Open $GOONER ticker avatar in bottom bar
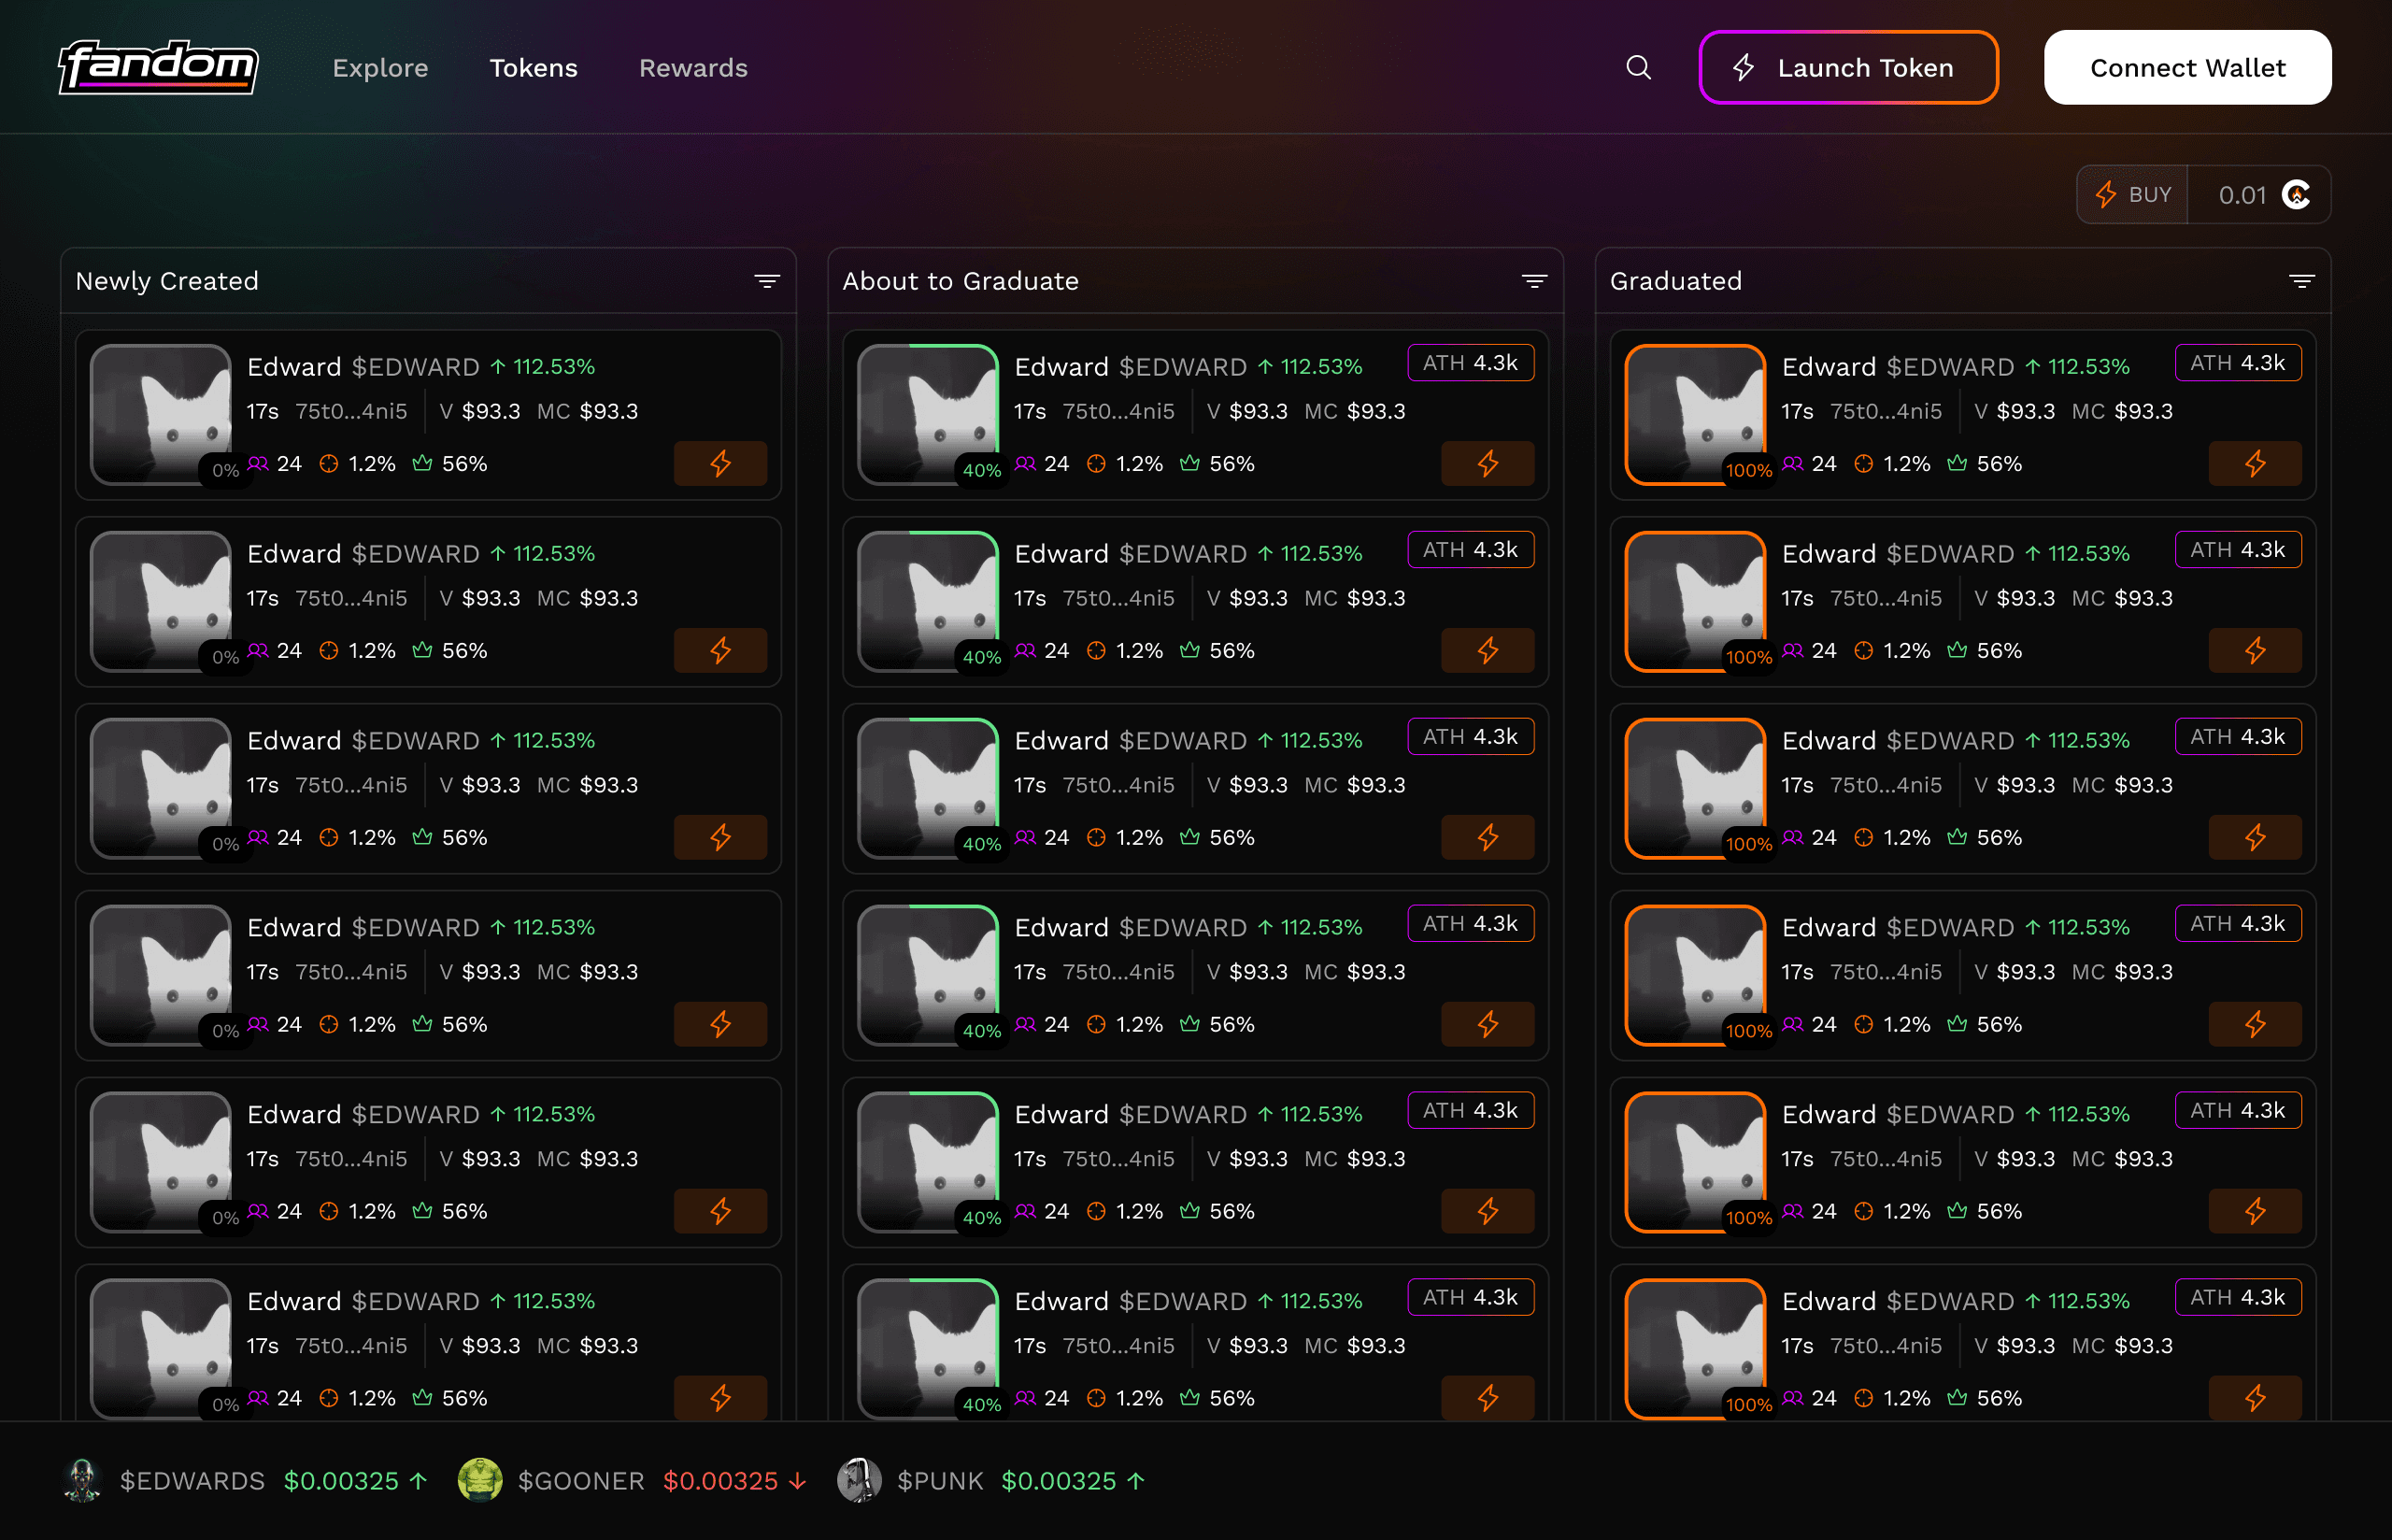The width and height of the screenshot is (2392, 1540). pyautogui.click(x=479, y=1480)
